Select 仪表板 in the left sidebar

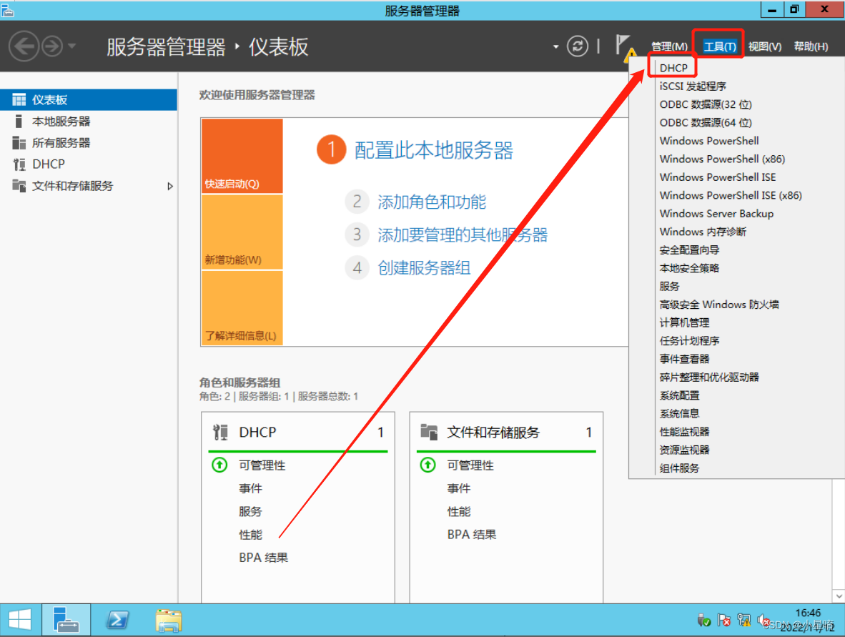(89, 99)
